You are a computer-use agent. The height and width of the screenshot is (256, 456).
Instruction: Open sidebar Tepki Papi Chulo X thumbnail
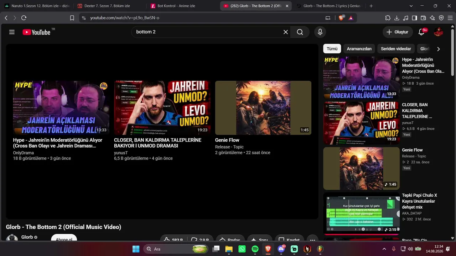click(x=361, y=214)
